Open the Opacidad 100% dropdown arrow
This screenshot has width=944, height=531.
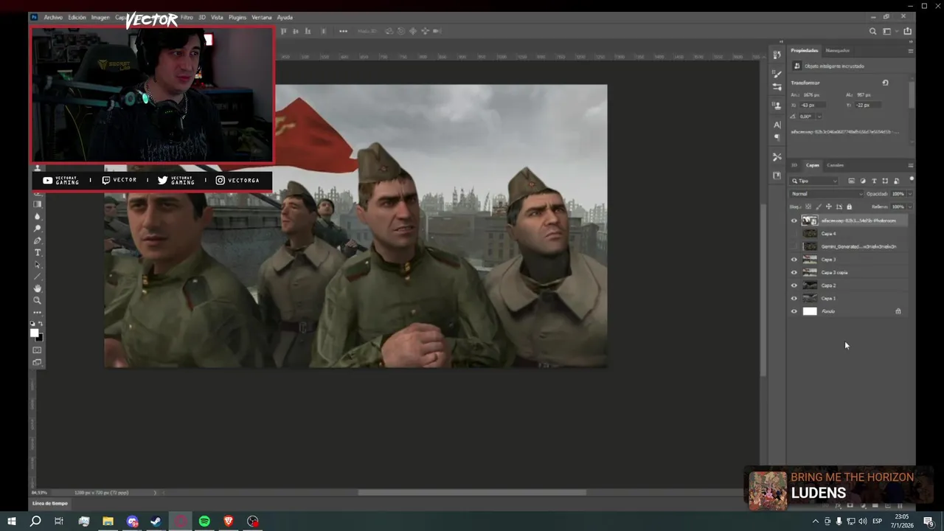pos(909,194)
